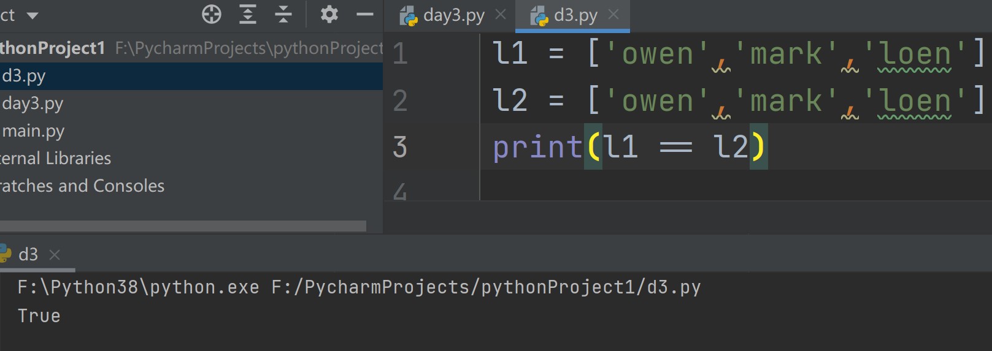Hide the project tool window
The height and width of the screenshot is (351, 992).
(x=365, y=14)
